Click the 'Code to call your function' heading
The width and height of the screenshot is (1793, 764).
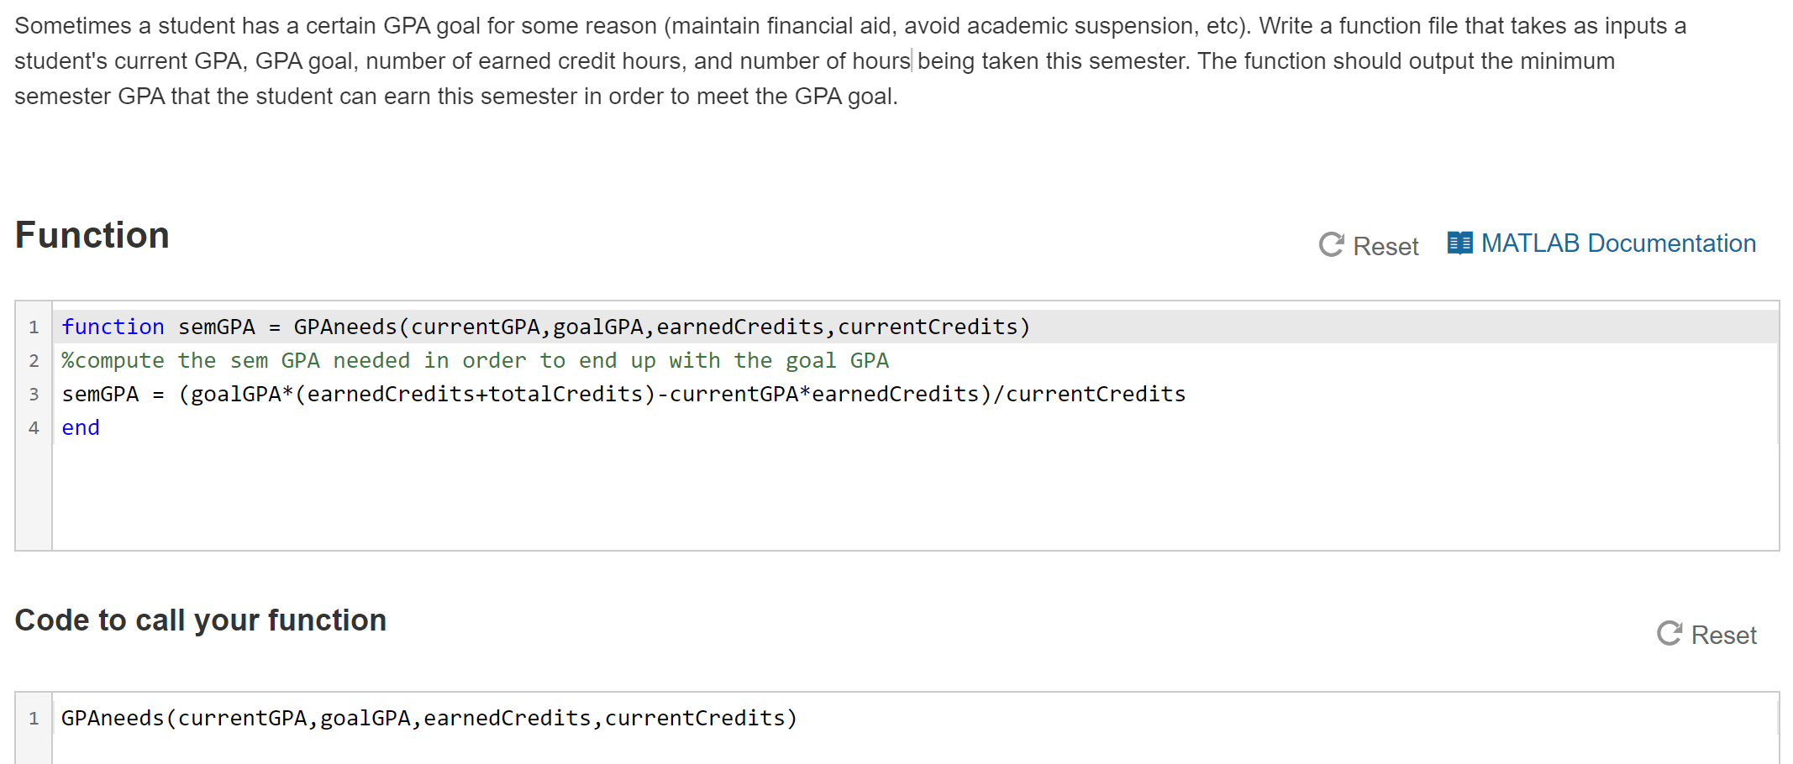tap(200, 620)
